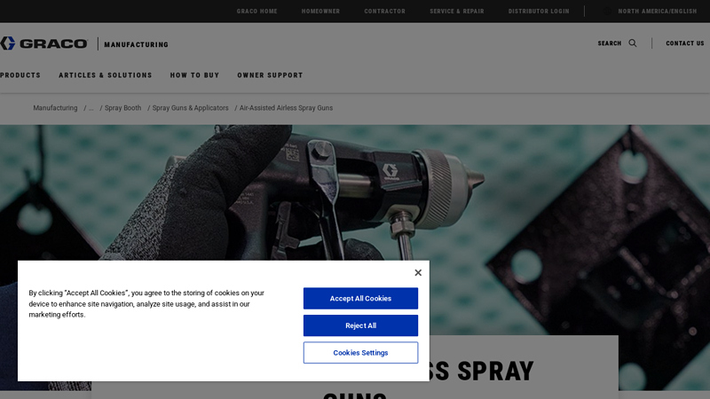Click the globe region icon
Screen dimensions: 710x399
click(608, 12)
